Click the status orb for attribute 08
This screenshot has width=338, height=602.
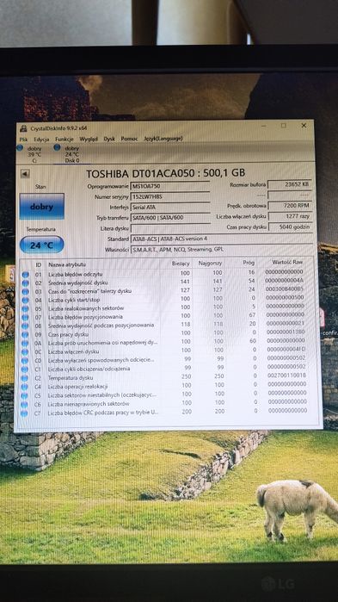tap(25, 326)
